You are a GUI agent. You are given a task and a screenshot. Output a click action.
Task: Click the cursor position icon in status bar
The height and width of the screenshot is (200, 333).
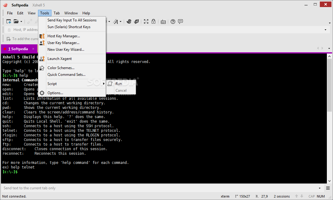(x=257, y=196)
